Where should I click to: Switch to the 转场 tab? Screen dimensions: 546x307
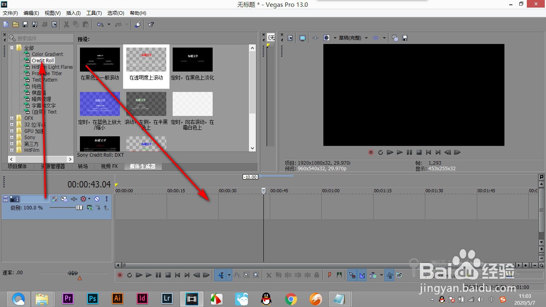[83, 167]
